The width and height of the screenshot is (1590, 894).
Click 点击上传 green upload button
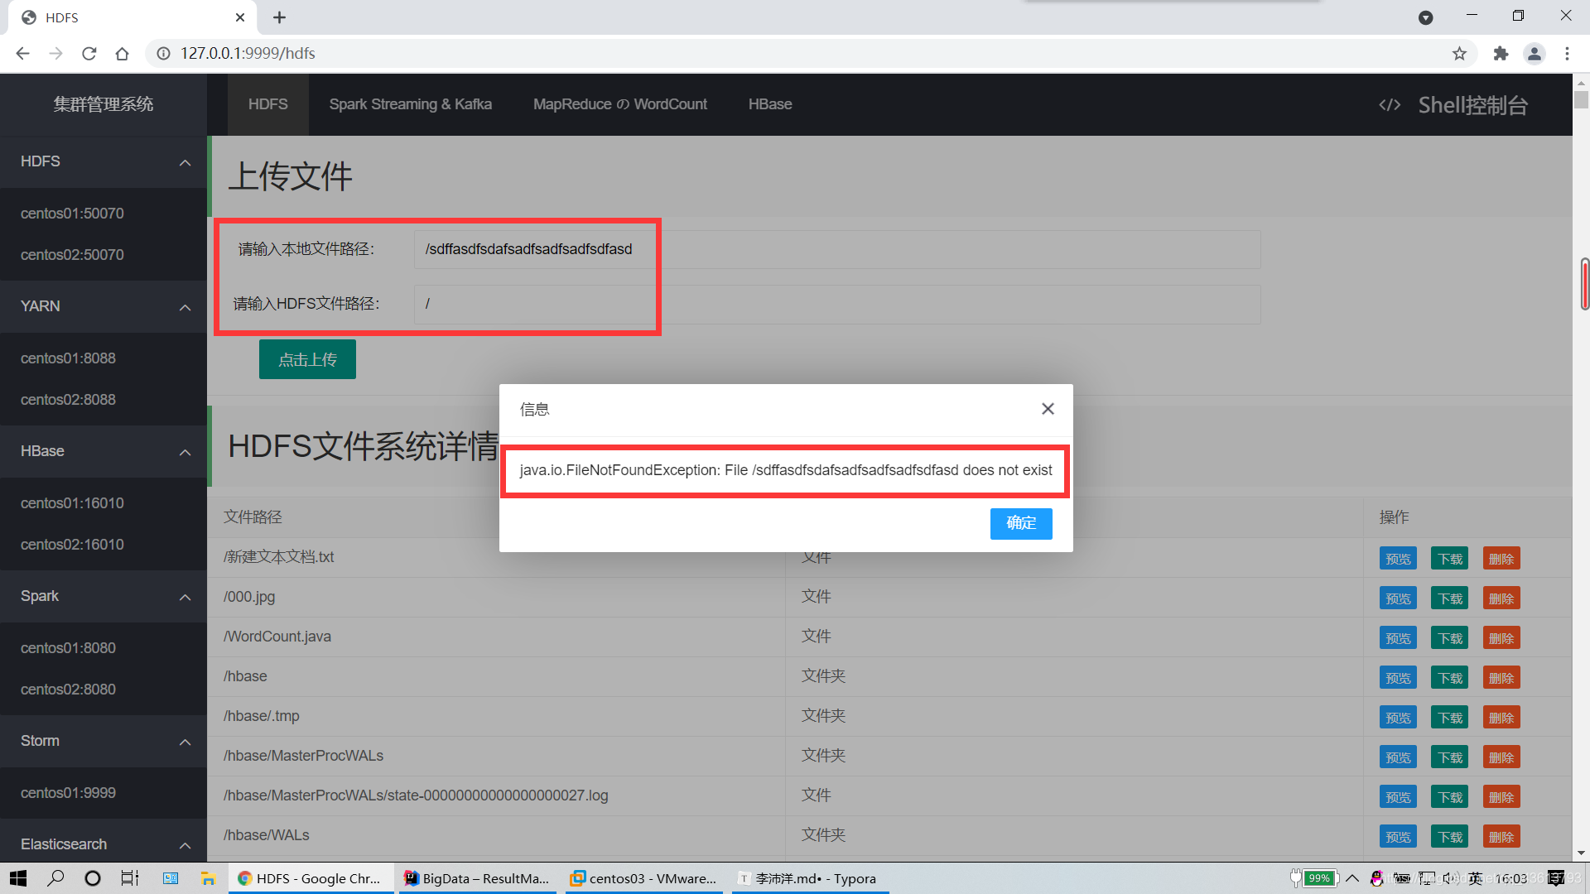pyautogui.click(x=307, y=358)
